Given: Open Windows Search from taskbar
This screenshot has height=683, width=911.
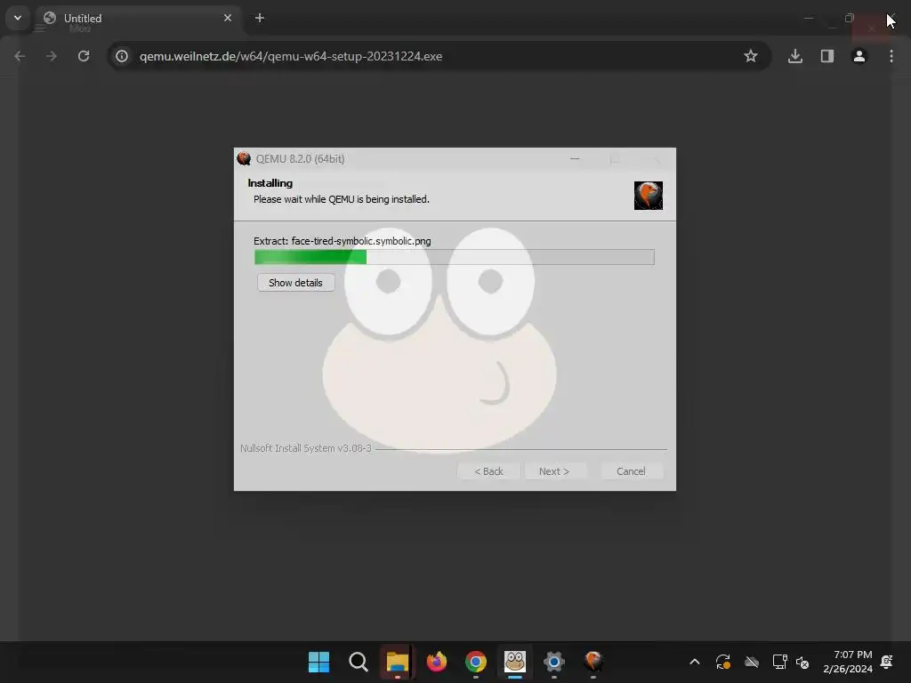Looking at the screenshot, I should [x=359, y=662].
